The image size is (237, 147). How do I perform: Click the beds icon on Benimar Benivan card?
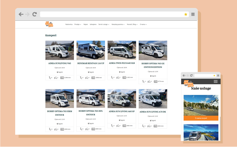(87, 78)
